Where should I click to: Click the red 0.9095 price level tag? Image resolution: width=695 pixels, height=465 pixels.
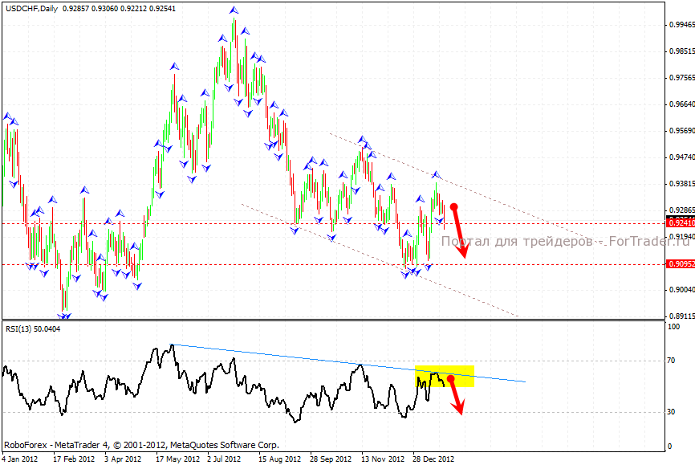[680, 263]
